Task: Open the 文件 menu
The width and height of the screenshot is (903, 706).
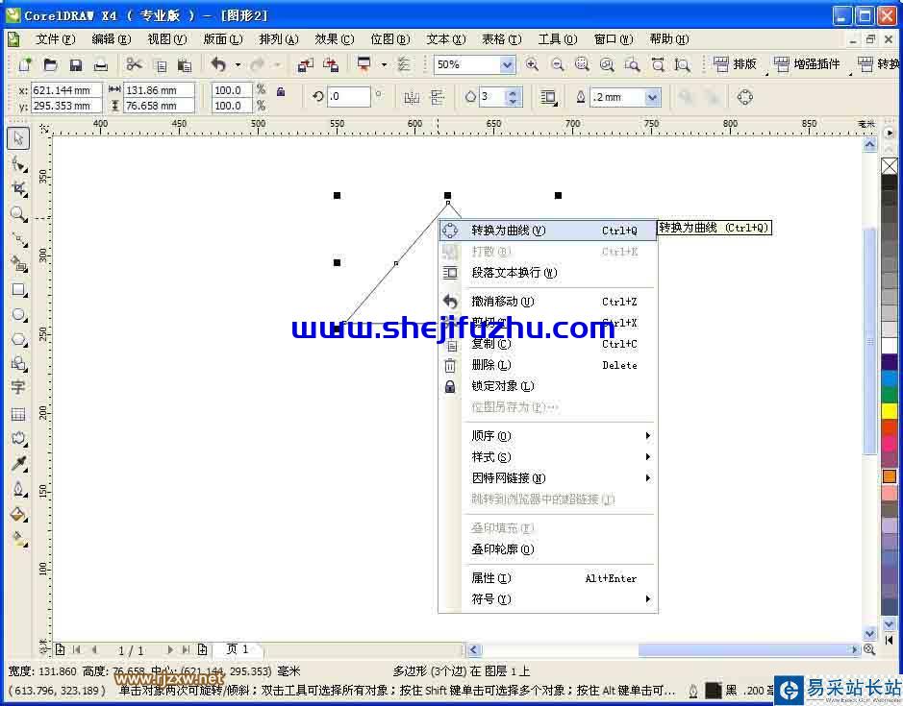Action: (x=55, y=39)
